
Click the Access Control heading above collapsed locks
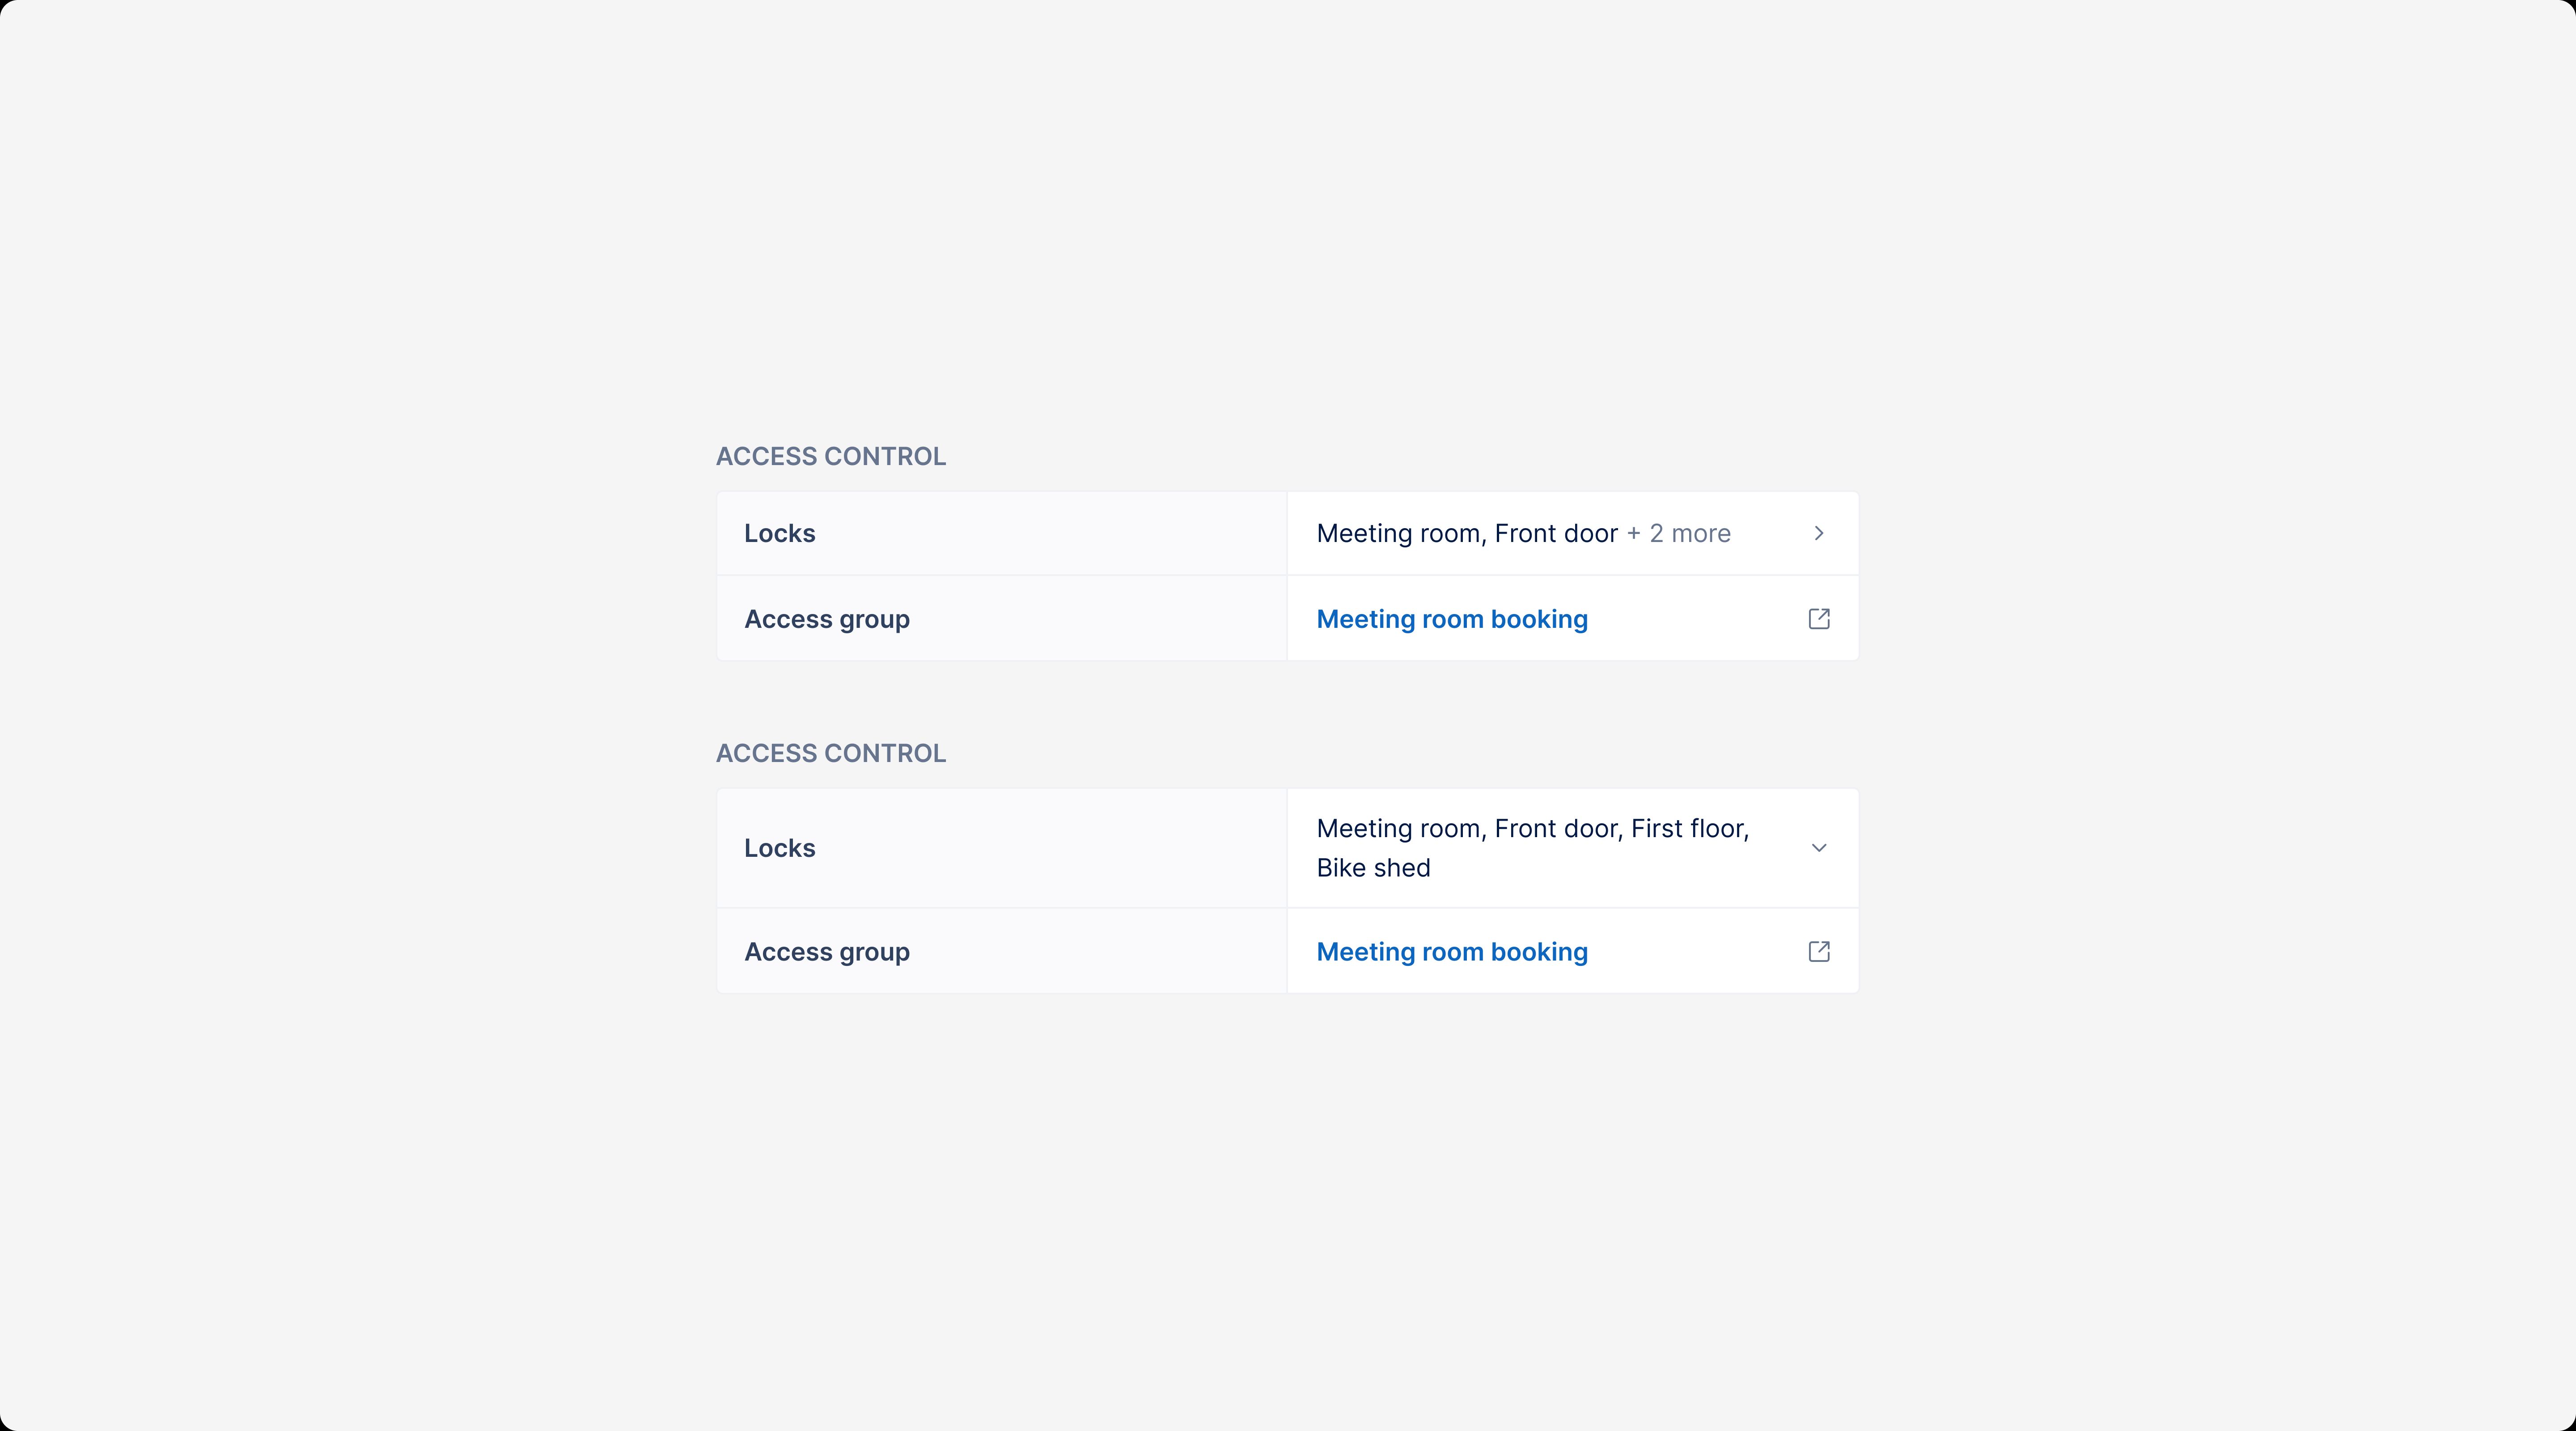pos(830,456)
